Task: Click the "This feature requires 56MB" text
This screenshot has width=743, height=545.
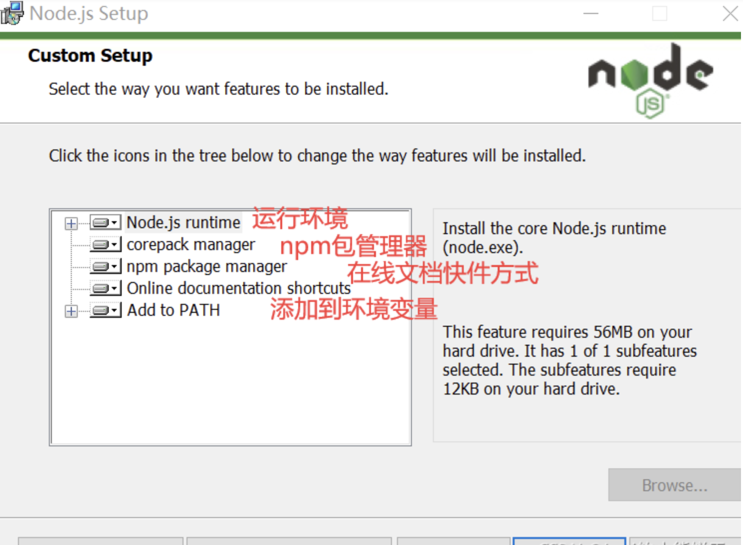Action: tap(570, 360)
